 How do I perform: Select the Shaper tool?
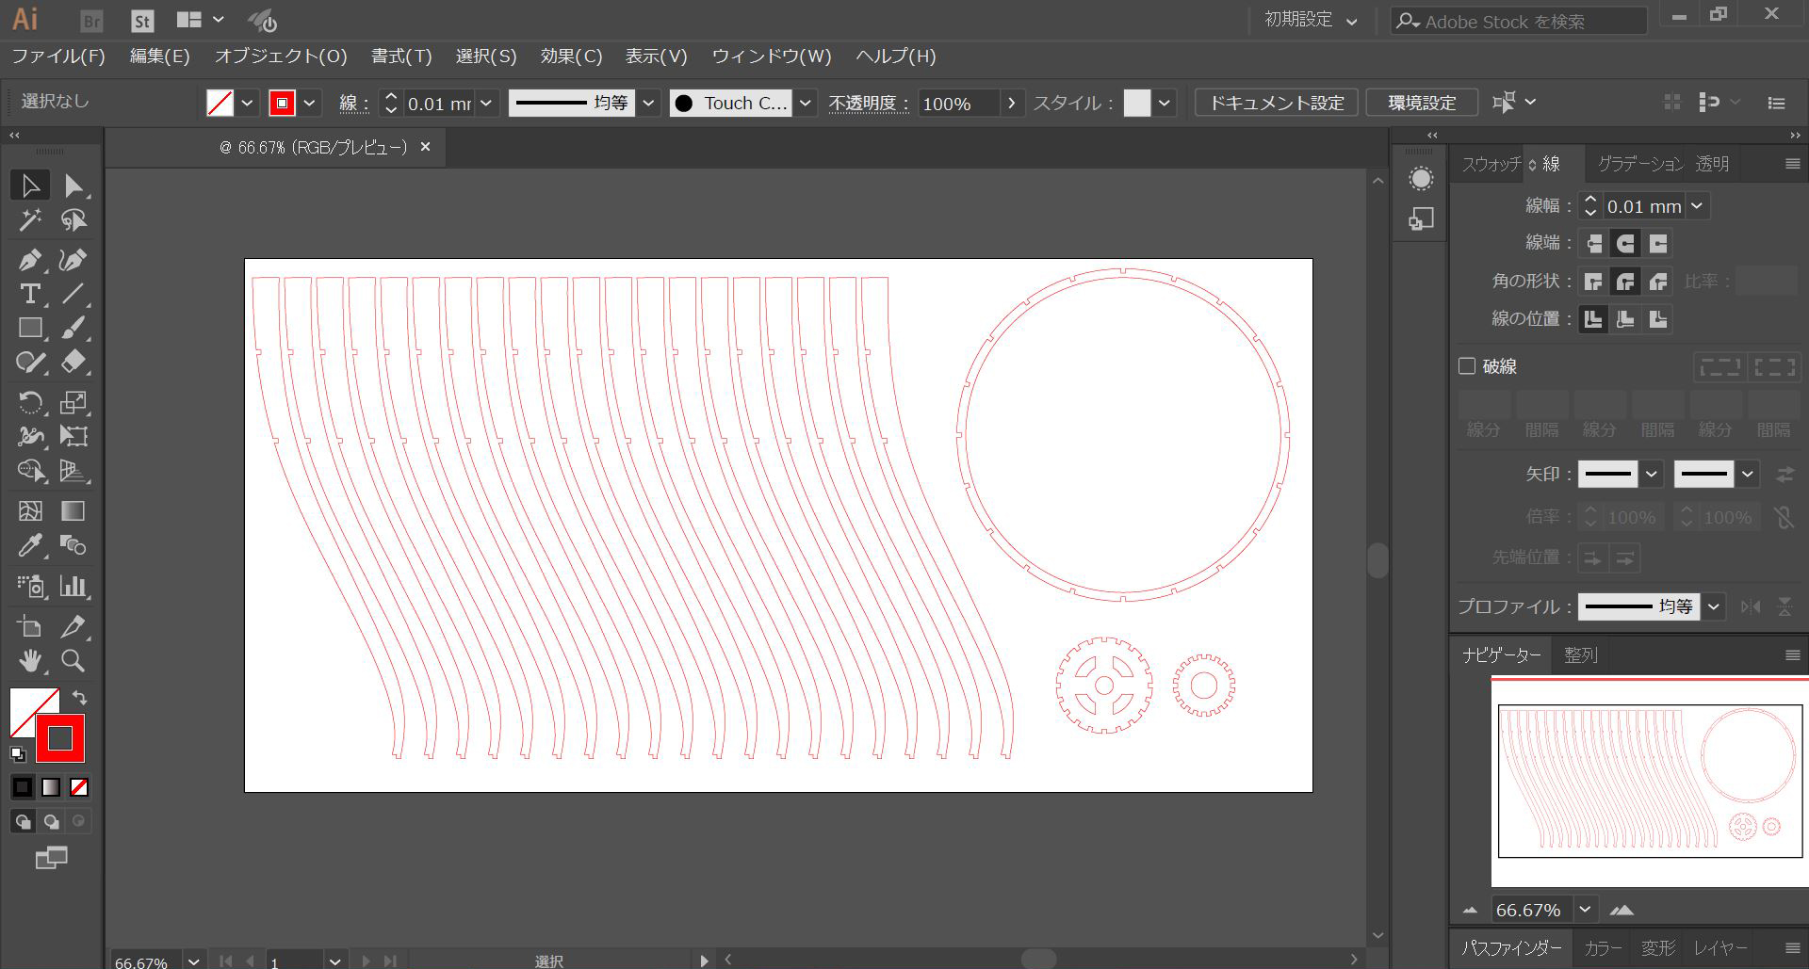coord(30,363)
